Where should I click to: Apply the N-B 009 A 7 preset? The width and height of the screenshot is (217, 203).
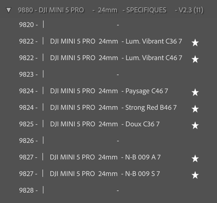coord(105,157)
